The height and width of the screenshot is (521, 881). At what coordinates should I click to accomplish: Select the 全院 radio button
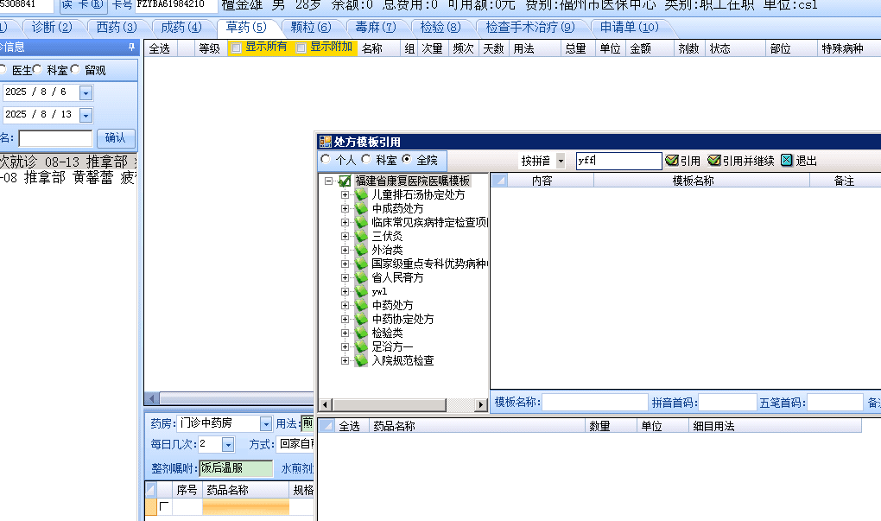(407, 160)
